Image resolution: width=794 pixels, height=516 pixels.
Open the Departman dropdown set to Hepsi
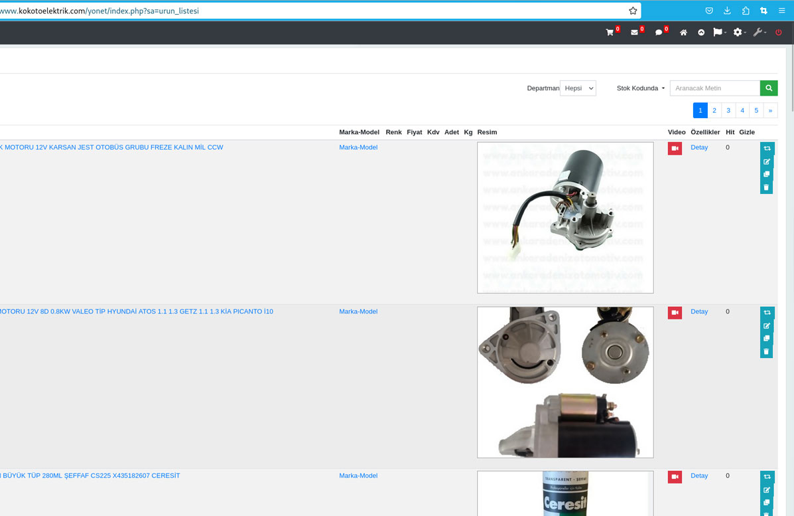578,88
